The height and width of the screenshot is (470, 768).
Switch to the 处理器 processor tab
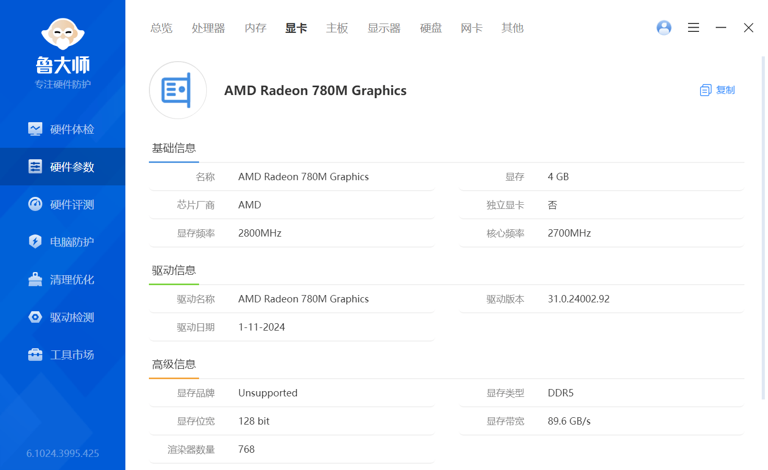(208, 28)
